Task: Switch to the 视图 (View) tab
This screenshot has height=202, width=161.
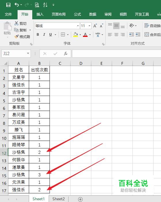Action: pos(123,14)
